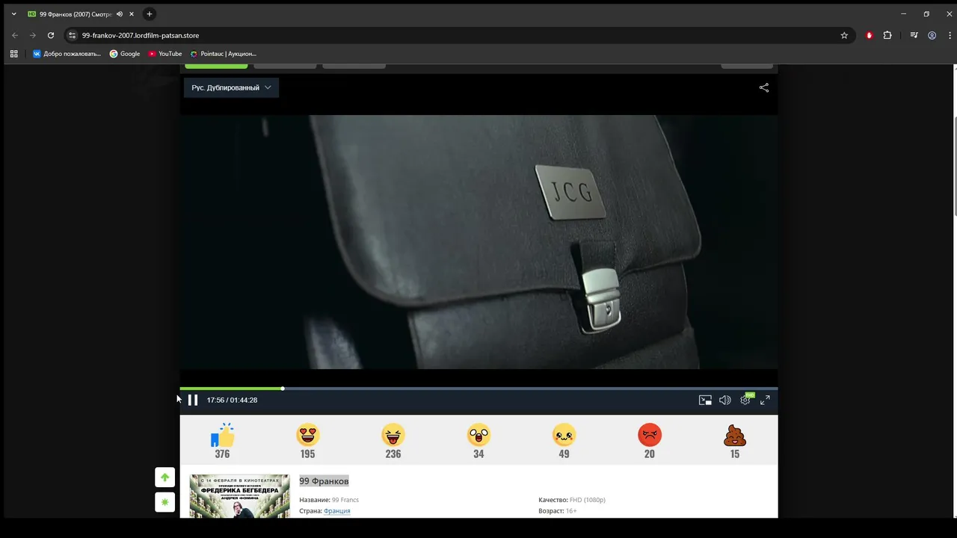Click the 17:56 / 01:44:28 time display
This screenshot has width=957, height=538.
tap(232, 401)
